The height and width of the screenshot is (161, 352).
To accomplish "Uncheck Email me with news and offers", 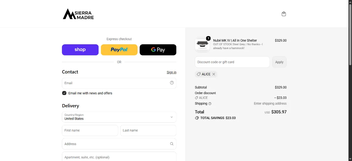I will [x=64, y=93].
